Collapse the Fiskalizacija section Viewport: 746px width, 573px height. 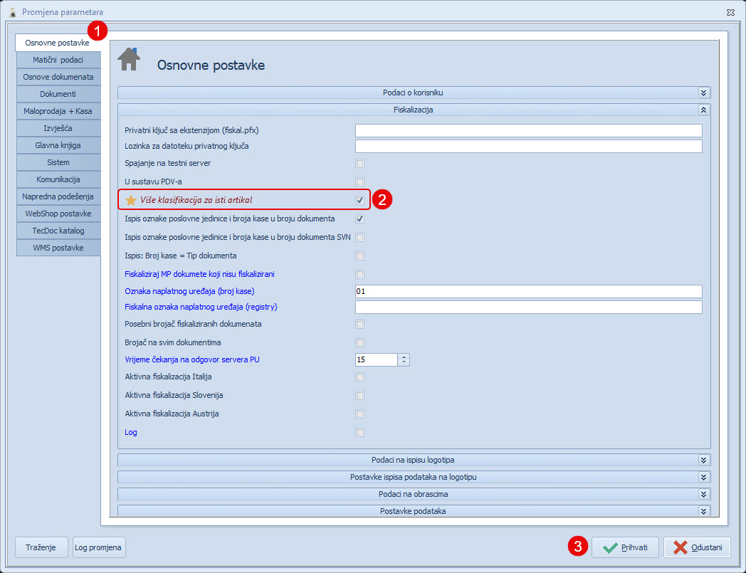point(703,110)
